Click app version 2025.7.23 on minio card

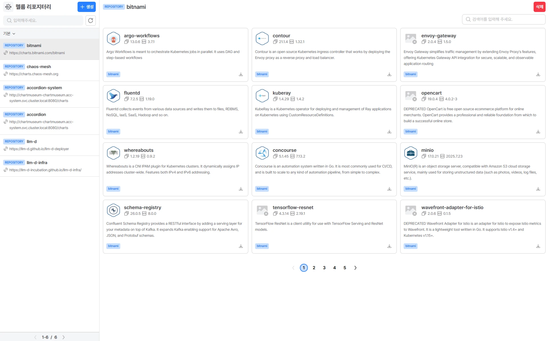454,156
